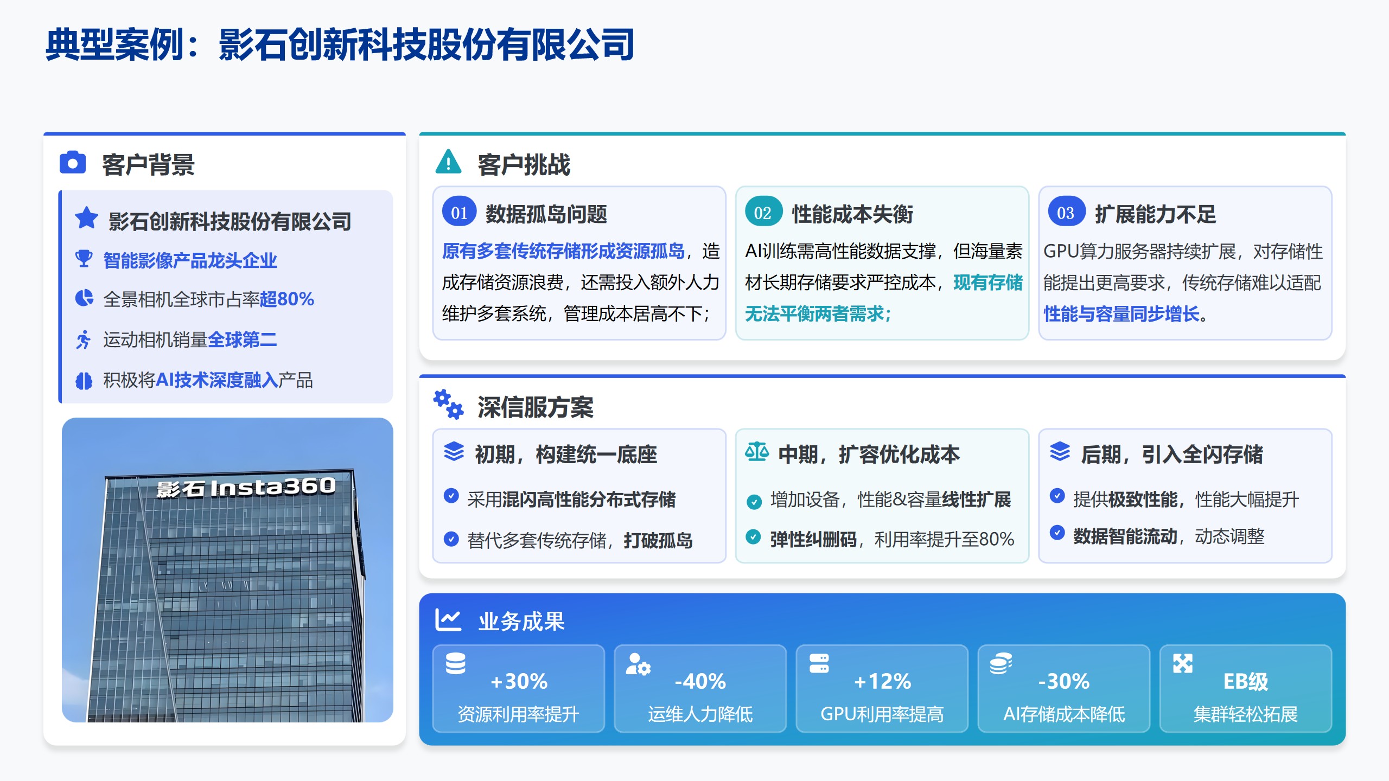Click the line chart icon beside 业务成果
Screen dimensions: 1389x781
(448, 620)
